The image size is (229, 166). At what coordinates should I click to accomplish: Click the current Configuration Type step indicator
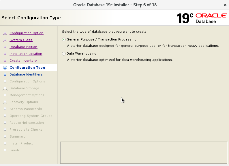[x=5, y=68]
